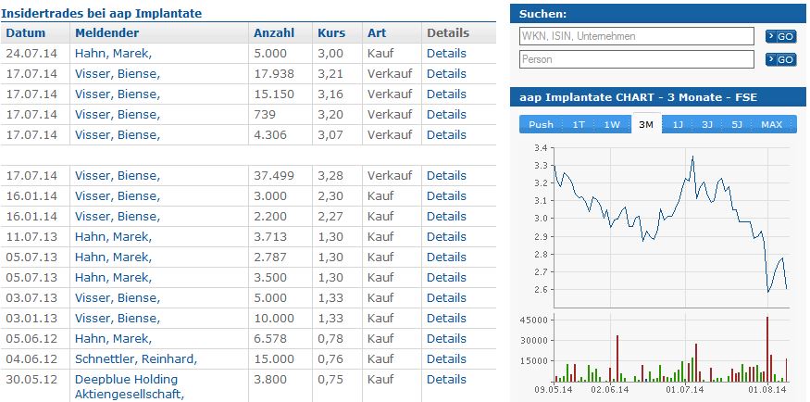Click GO button next to WKN search field

[x=780, y=37]
